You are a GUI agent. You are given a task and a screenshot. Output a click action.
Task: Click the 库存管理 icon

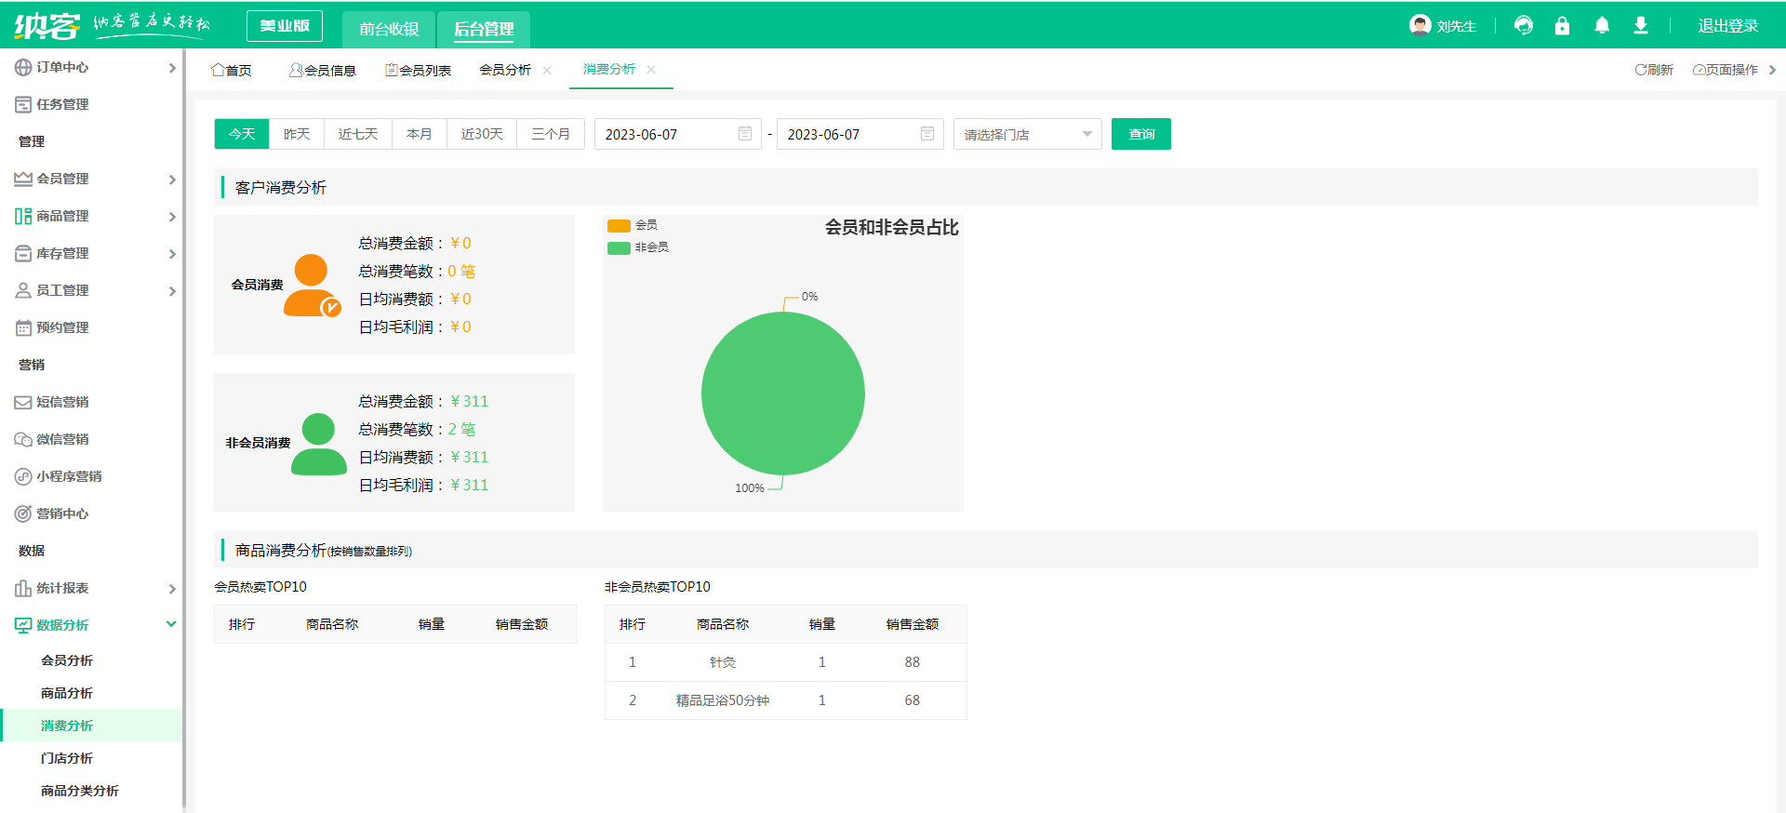[x=23, y=253]
